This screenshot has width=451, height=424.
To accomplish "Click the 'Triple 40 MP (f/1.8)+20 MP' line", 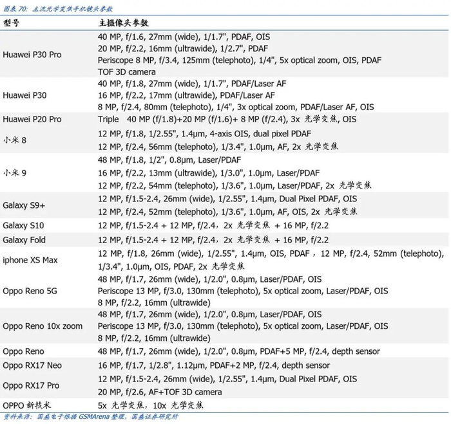I will point(227,119).
